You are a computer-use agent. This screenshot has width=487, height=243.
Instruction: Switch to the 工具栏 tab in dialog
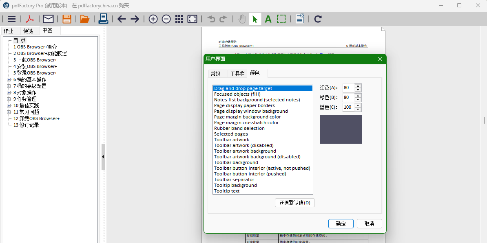(237, 74)
